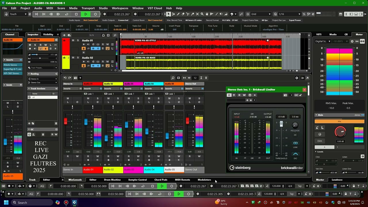
Task: Open the Stereo In input routing dropdown
Action: coord(43,79)
